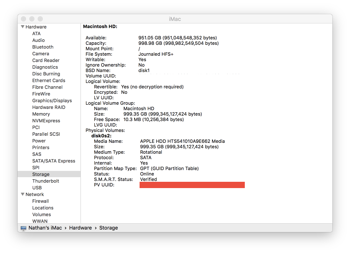Viewport: 350px width, 253px height.
Task: Click the GPT (GUID Partition Table) value
Action: click(169, 168)
